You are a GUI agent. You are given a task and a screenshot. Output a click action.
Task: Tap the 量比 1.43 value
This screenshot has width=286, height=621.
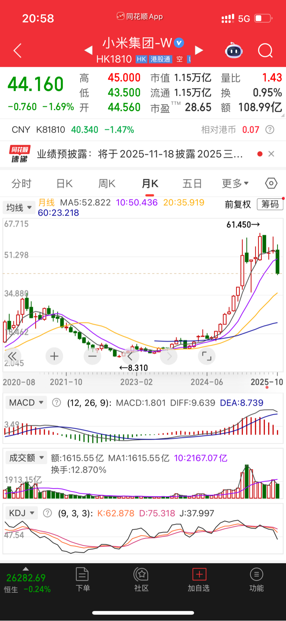point(251,78)
